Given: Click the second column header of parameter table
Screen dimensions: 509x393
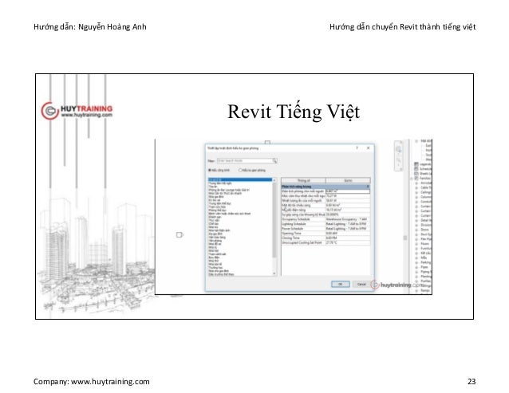Looking at the screenshot, I should point(348,180).
